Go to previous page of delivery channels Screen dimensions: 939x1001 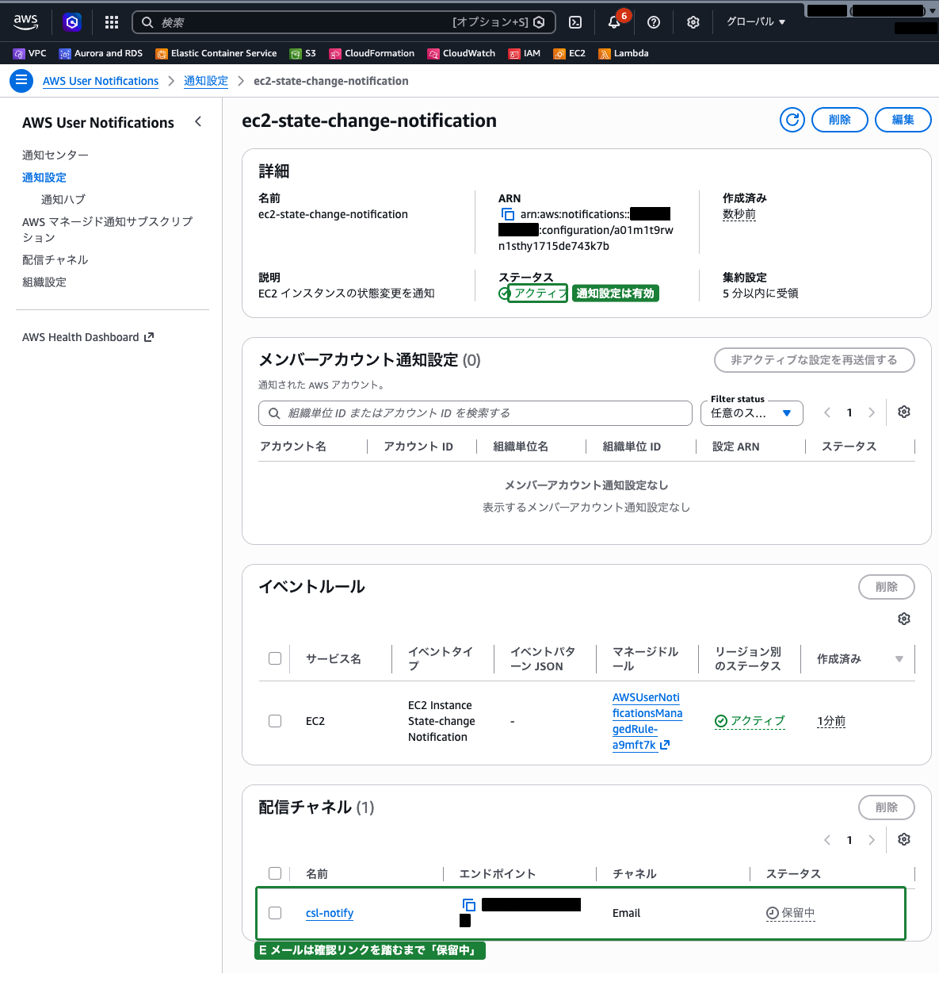click(827, 840)
